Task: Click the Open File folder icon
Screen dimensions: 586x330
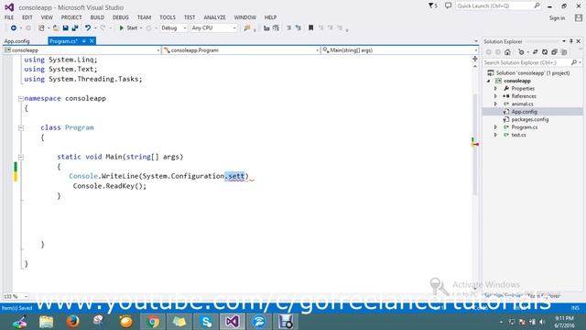Action: 56,28
